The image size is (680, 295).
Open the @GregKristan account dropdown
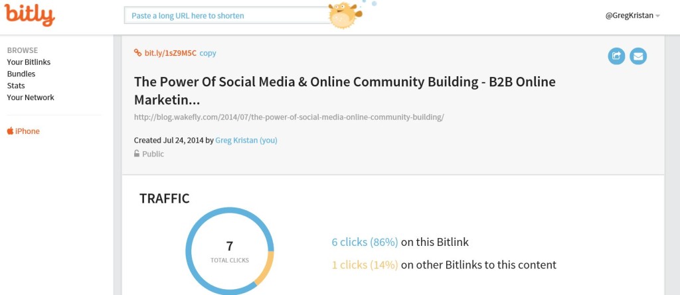click(633, 16)
